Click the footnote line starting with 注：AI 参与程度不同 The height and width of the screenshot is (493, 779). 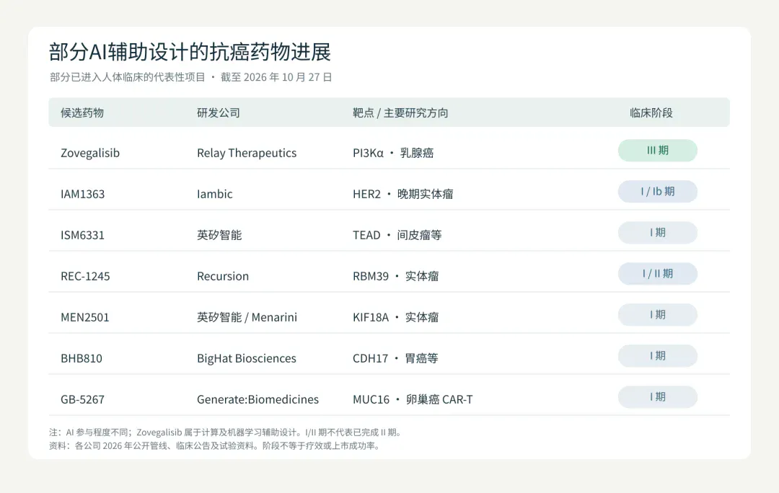click(226, 433)
